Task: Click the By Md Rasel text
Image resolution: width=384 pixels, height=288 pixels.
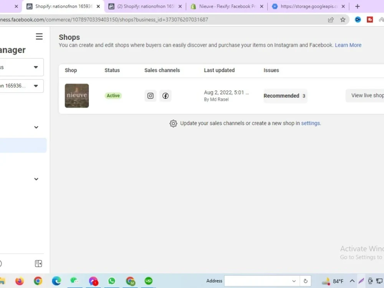Action: click(x=216, y=99)
